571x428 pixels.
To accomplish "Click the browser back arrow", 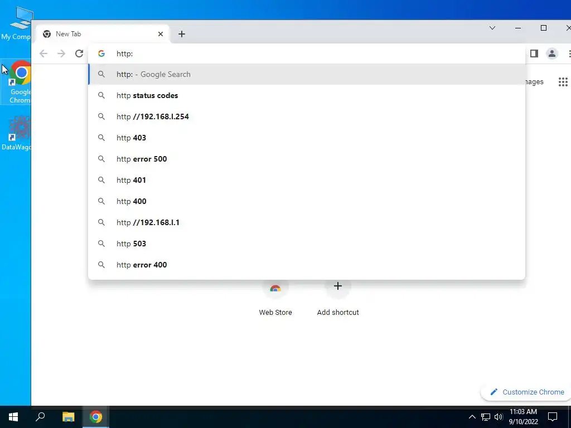I will click(x=43, y=54).
